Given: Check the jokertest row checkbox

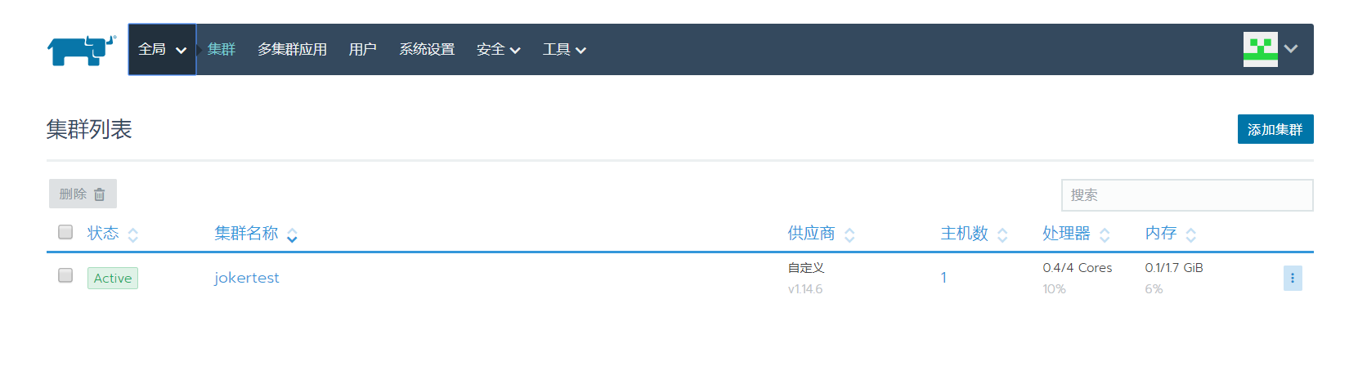Looking at the screenshot, I should [x=65, y=275].
